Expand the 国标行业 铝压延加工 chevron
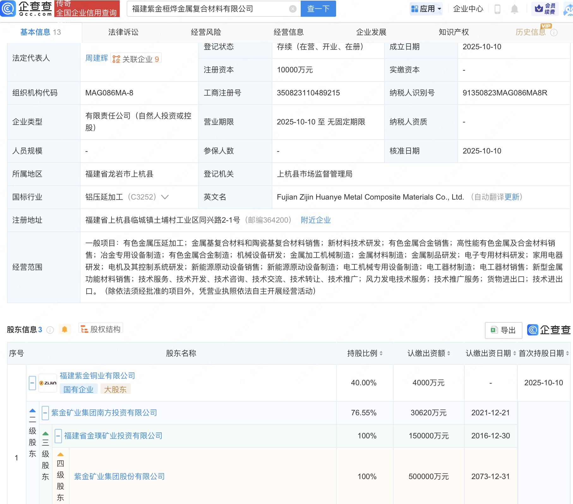Screen dimensions: 573x504 165,197
